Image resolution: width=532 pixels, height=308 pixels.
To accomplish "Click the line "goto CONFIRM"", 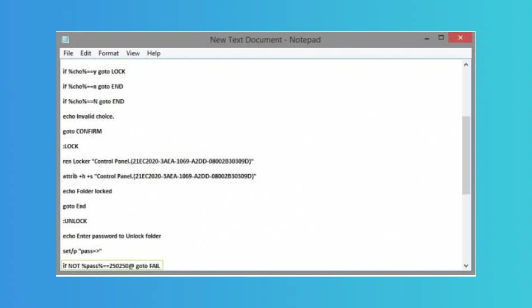I will pos(82,131).
